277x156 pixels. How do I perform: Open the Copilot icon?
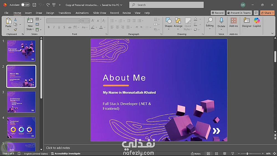coord(257,21)
